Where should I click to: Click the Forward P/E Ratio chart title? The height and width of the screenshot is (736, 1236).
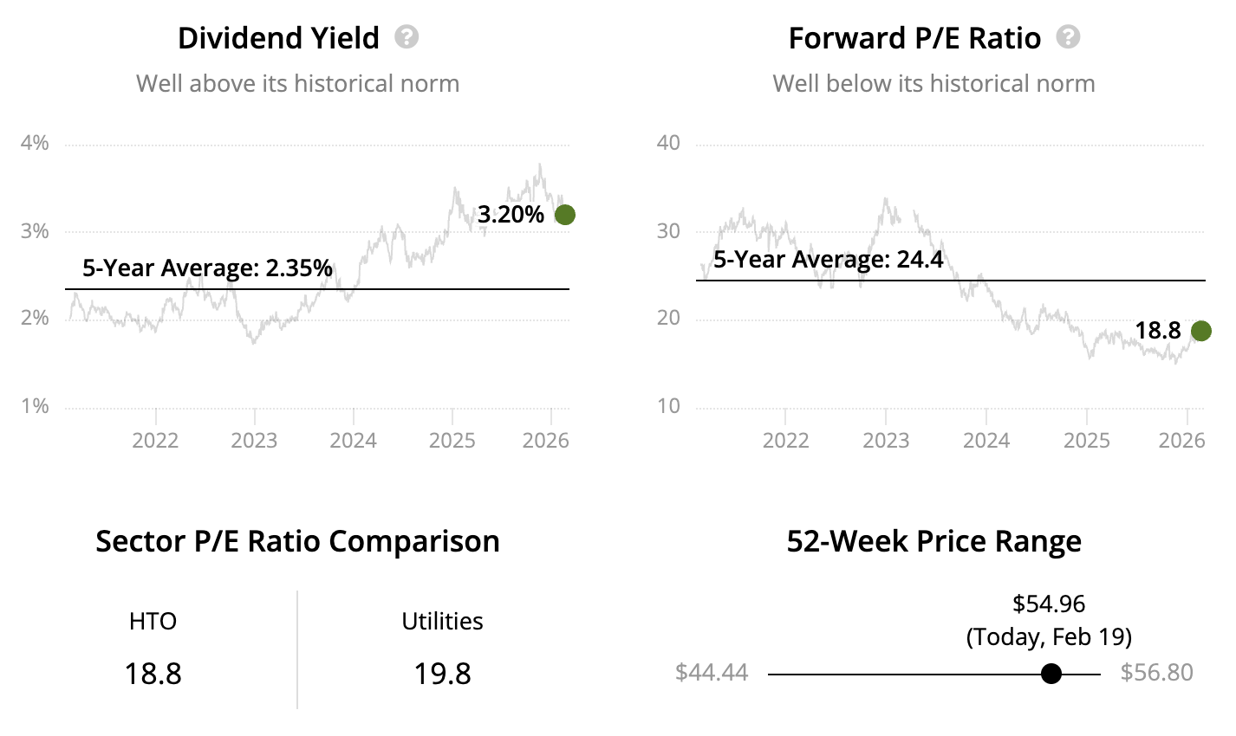pyautogui.click(x=914, y=38)
